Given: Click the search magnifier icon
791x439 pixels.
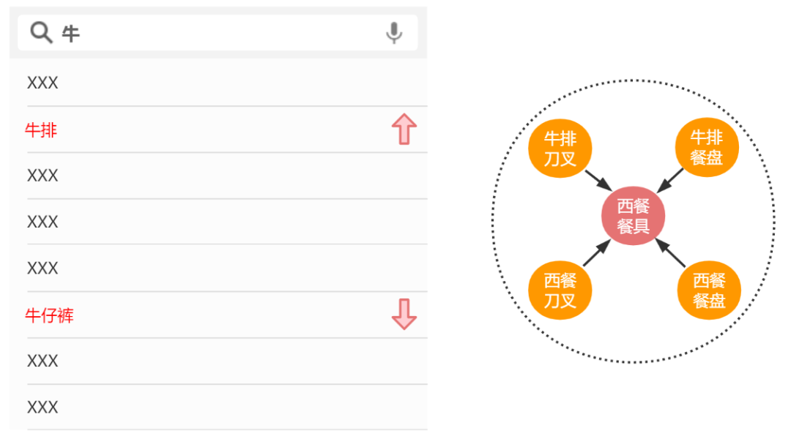Looking at the screenshot, I should [41, 33].
